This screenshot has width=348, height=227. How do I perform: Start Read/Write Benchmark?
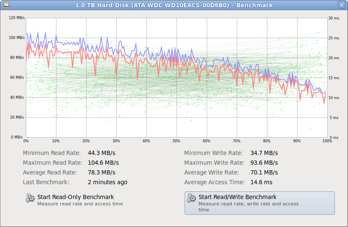pyautogui.click(x=237, y=197)
